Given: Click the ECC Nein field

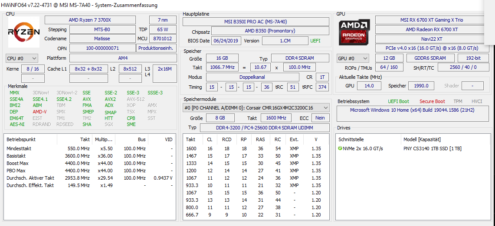Looking at the screenshot, I should [x=321, y=118].
